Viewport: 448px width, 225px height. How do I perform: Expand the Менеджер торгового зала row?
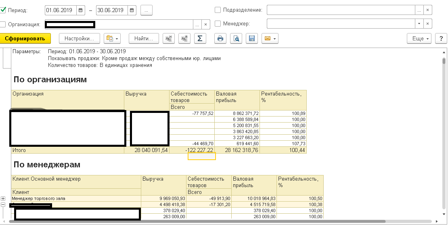point(3,199)
